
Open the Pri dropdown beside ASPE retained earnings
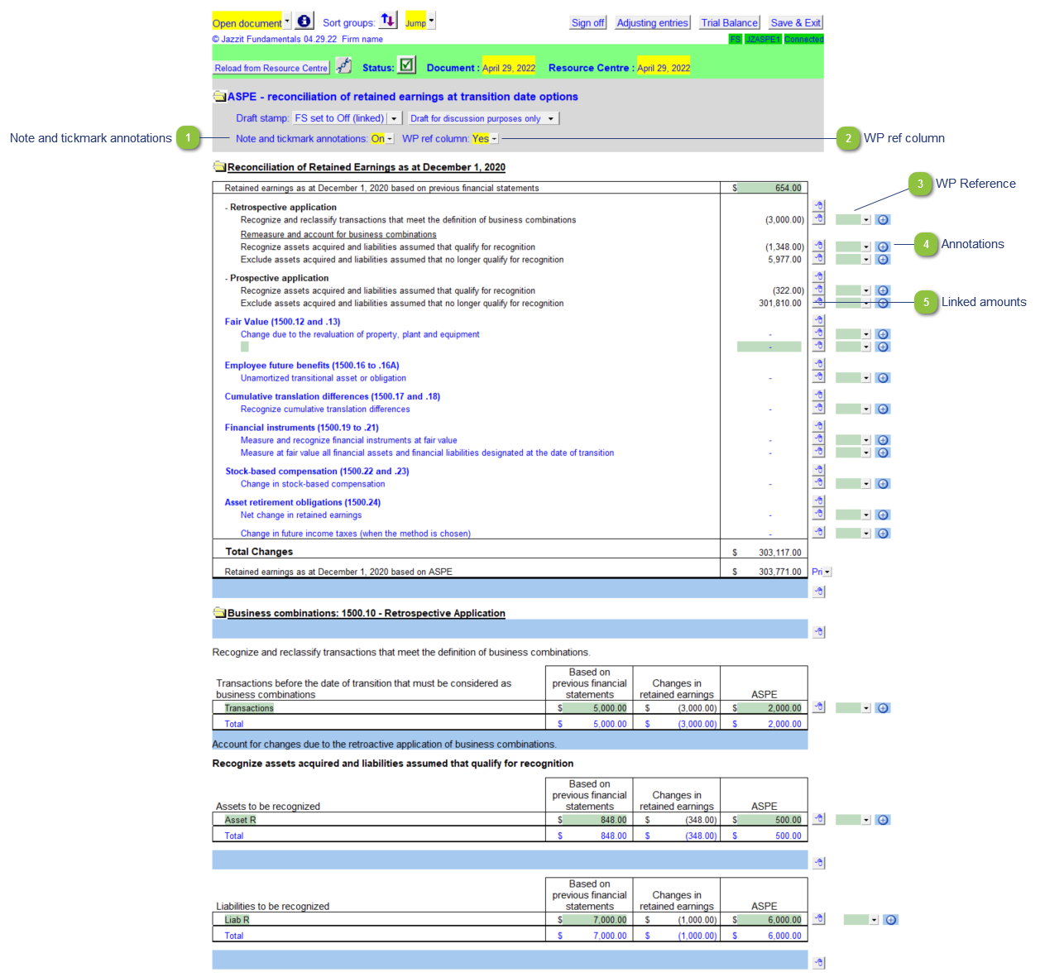(x=827, y=572)
